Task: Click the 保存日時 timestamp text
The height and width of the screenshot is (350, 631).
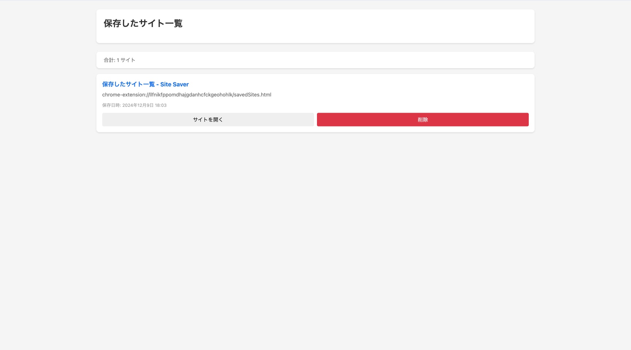Action: point(134,105)
